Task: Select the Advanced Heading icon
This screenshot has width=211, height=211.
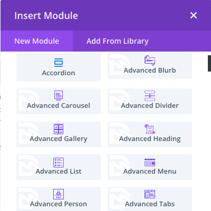Action: [150, 129]
